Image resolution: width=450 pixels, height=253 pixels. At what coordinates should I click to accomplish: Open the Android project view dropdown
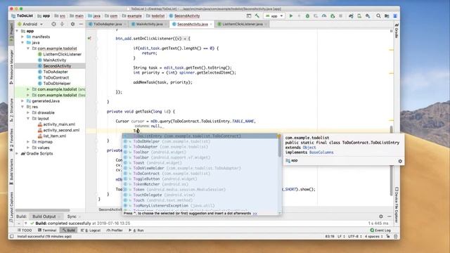pos(30,24)
